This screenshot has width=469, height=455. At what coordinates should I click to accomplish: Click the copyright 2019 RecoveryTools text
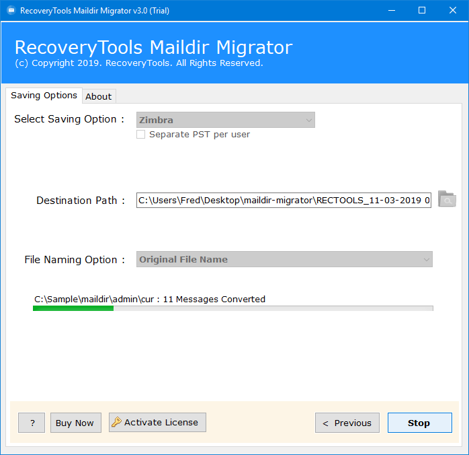pyautogui.click(x=139, y=63)
